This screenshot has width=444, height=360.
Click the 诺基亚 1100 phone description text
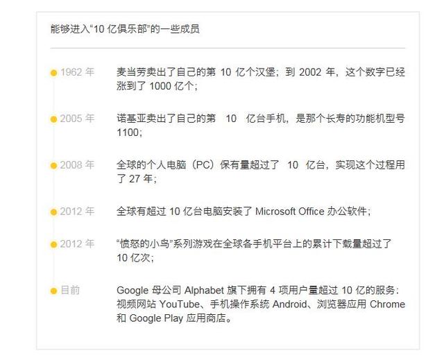[x=260, y=126]
